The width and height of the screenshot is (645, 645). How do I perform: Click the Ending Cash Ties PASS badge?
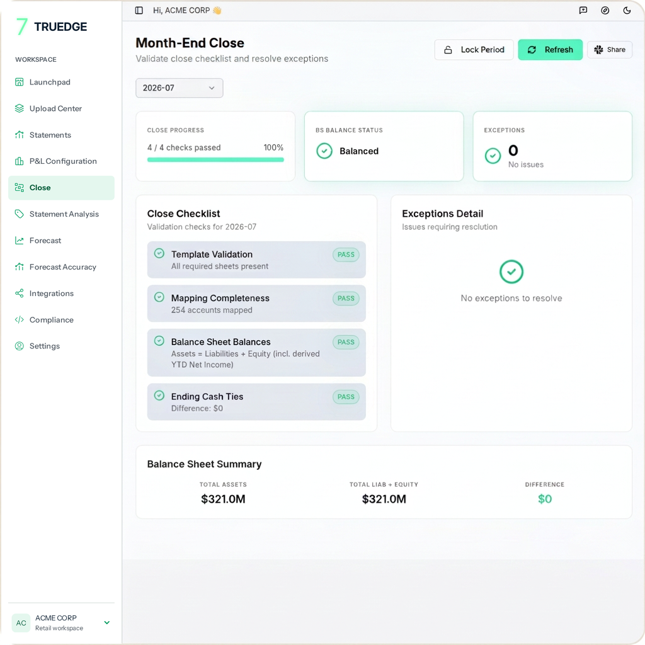(346, 397)
